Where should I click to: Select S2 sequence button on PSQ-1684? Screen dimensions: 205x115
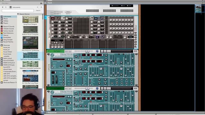pos(96,19)
